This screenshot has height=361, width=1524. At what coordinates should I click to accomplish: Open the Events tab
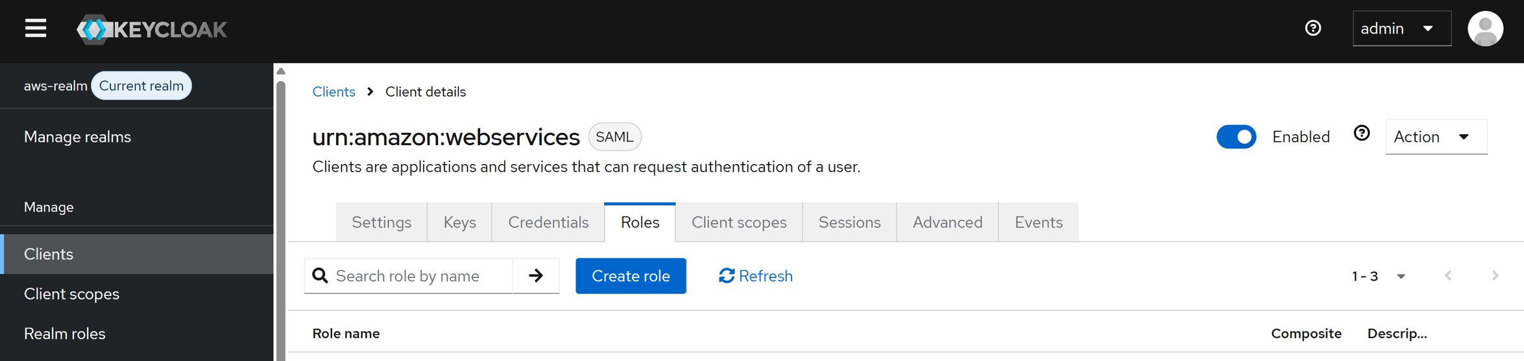(1039, 222)
